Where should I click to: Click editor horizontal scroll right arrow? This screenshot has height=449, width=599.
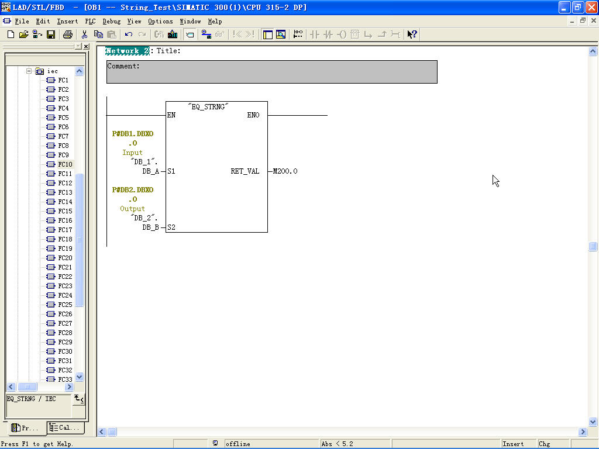pyautogui.click(x=583, y=432)
